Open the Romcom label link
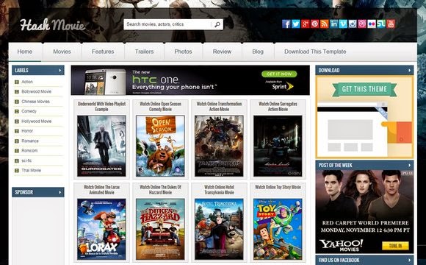 point(29,151)
